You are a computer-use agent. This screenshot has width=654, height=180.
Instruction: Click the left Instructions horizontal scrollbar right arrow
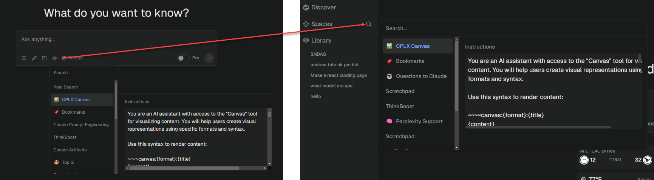coord(265,168)
